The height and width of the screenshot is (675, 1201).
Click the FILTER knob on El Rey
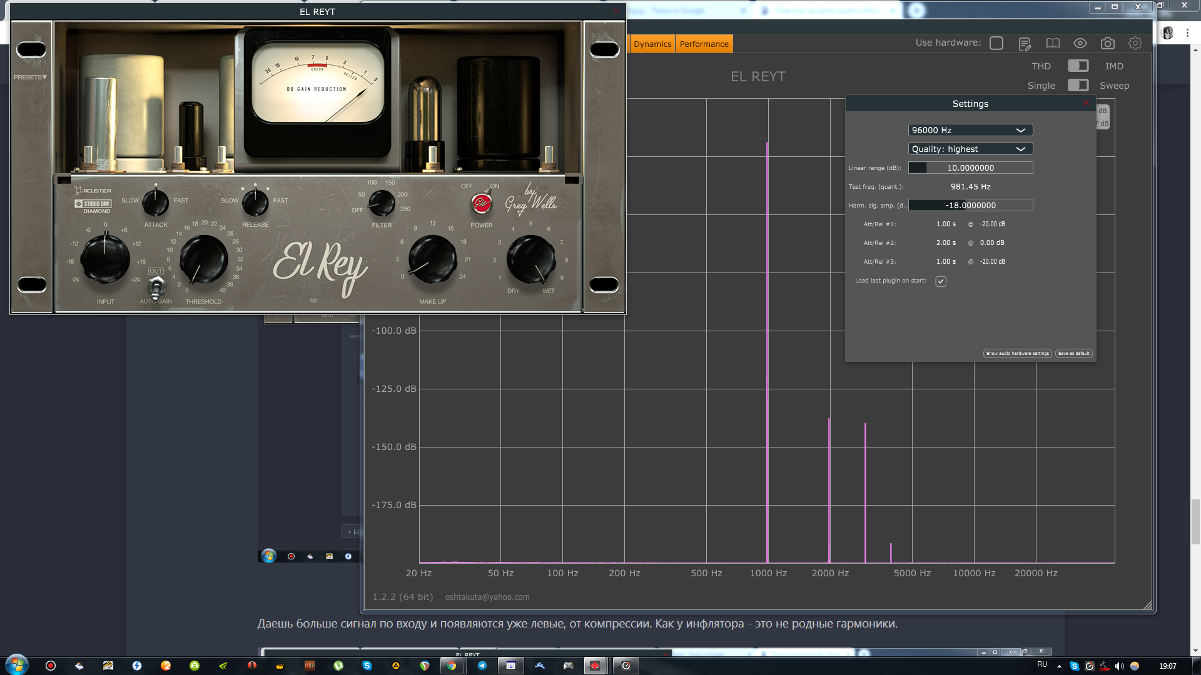(x=382, y=202)
